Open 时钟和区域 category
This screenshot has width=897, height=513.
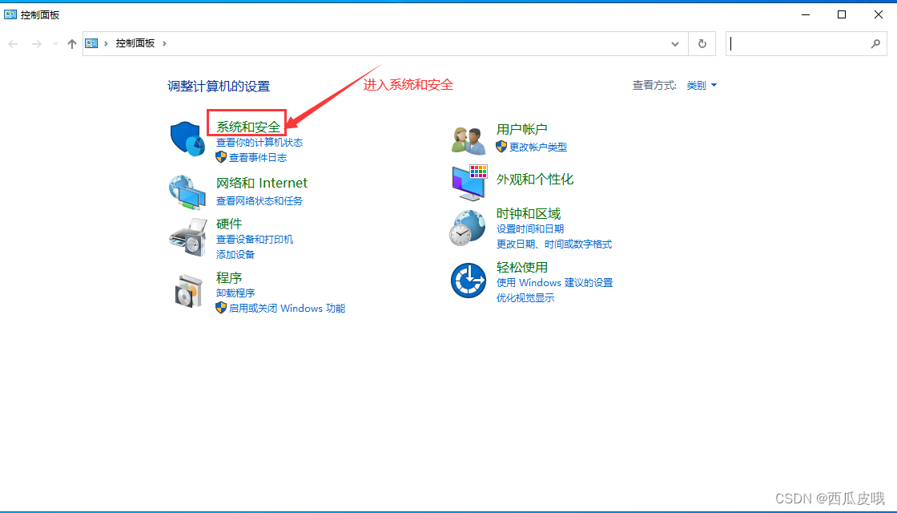point(528,213)
